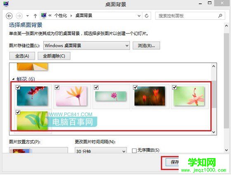Select the 桌面背景 breadcrumb
This screenshot has height=175, width=231.
pos(84,16)
